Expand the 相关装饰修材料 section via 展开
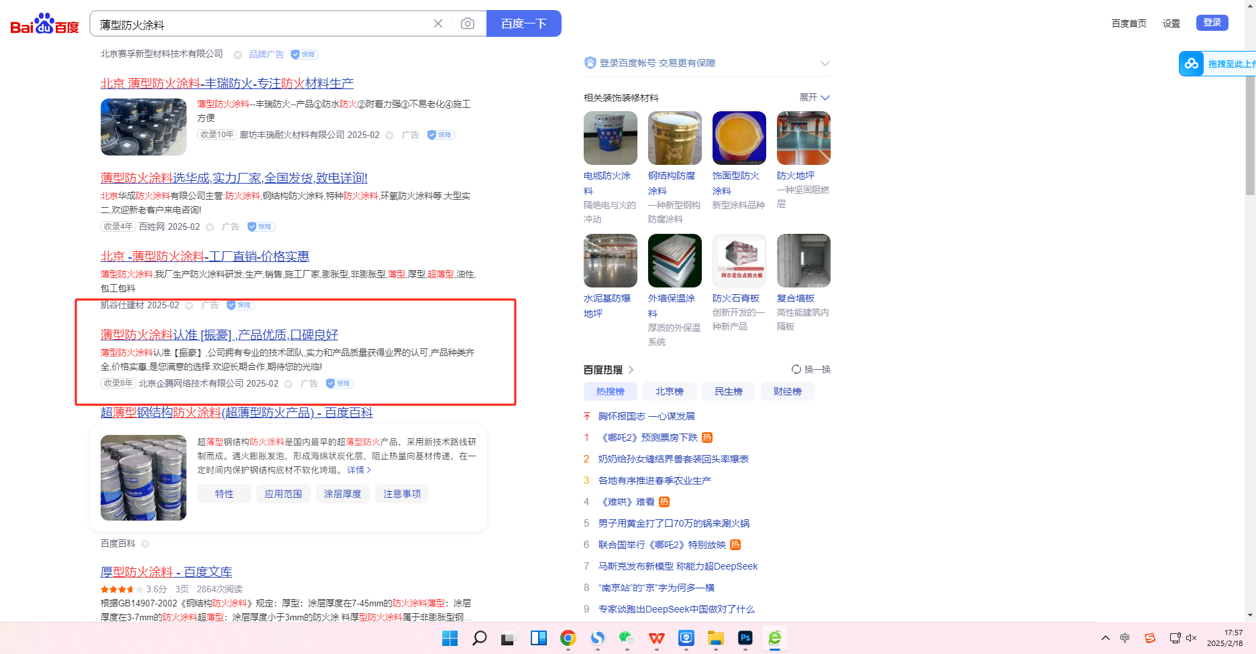Viewport: 1256px width, 654px height. (x=815, y=97)
